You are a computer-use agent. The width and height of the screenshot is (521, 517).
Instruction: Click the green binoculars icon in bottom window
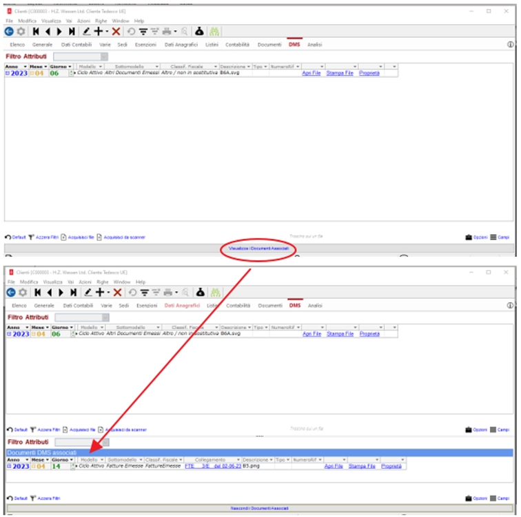(x=215, y=293)
